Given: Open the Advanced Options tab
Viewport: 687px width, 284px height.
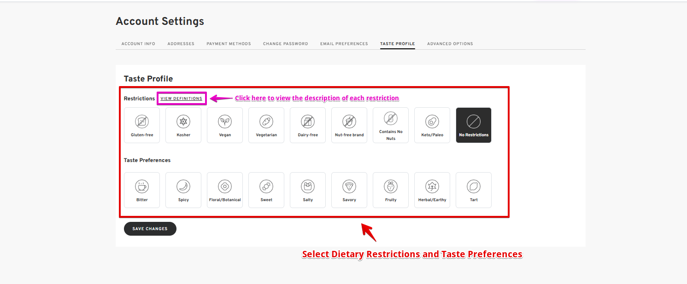Looking at the screenshot, I should (x=450, y=44).
